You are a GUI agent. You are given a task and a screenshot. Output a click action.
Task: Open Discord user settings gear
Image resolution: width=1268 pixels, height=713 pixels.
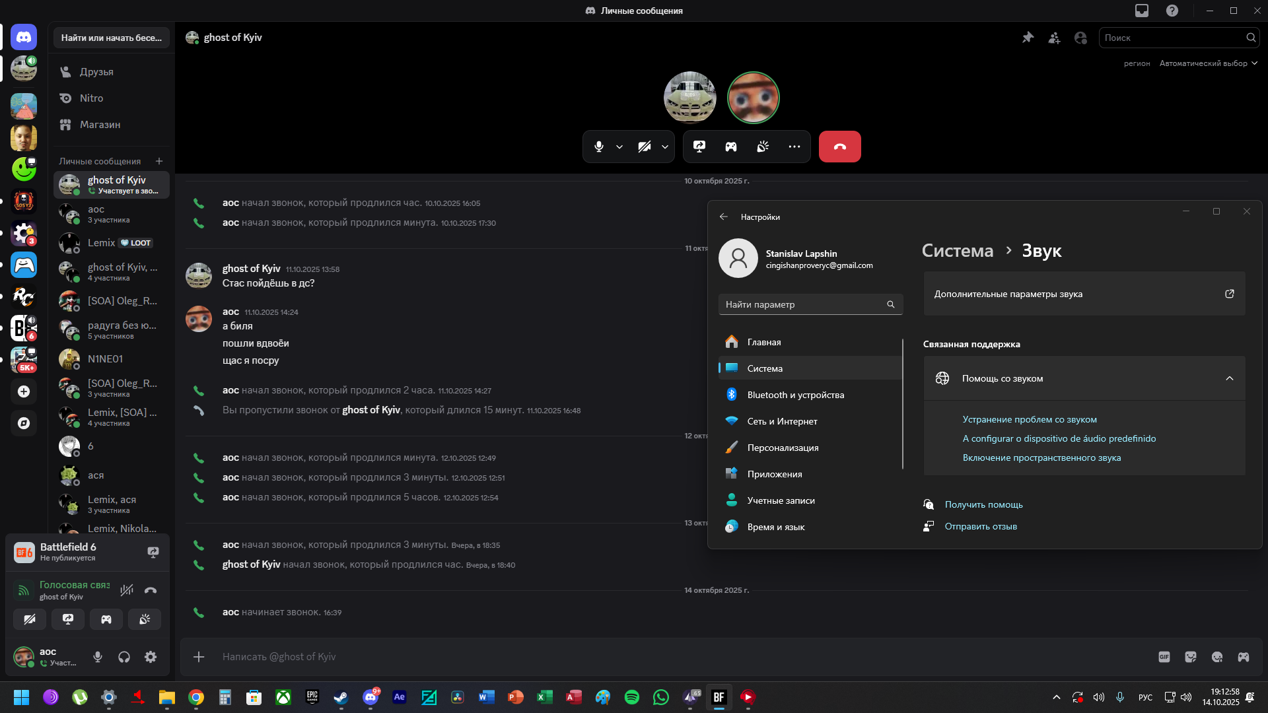coord(151,657)
